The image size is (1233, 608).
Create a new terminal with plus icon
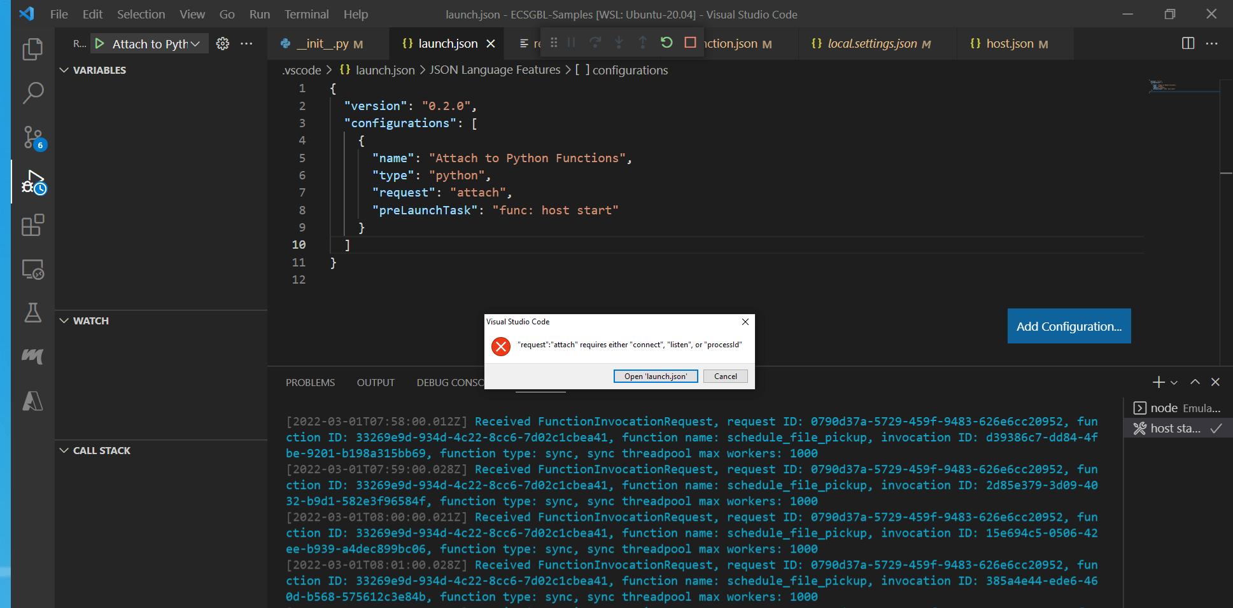coord(1159,382)
